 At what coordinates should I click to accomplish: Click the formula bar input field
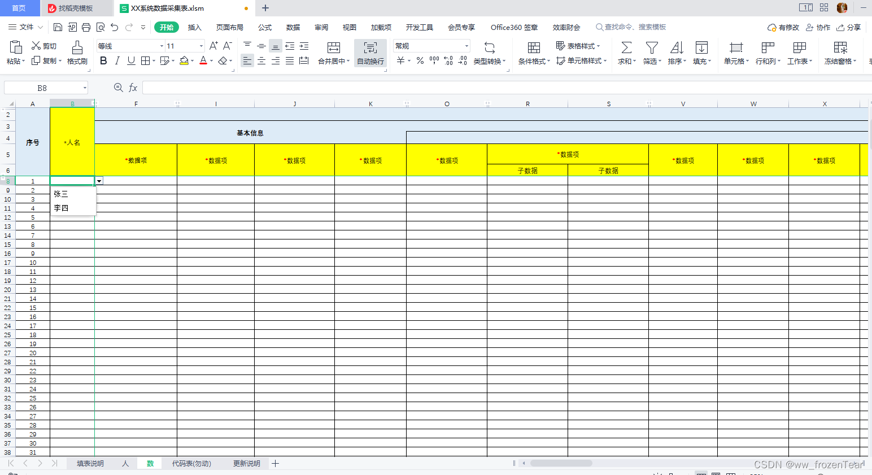(x=507, y=88)
